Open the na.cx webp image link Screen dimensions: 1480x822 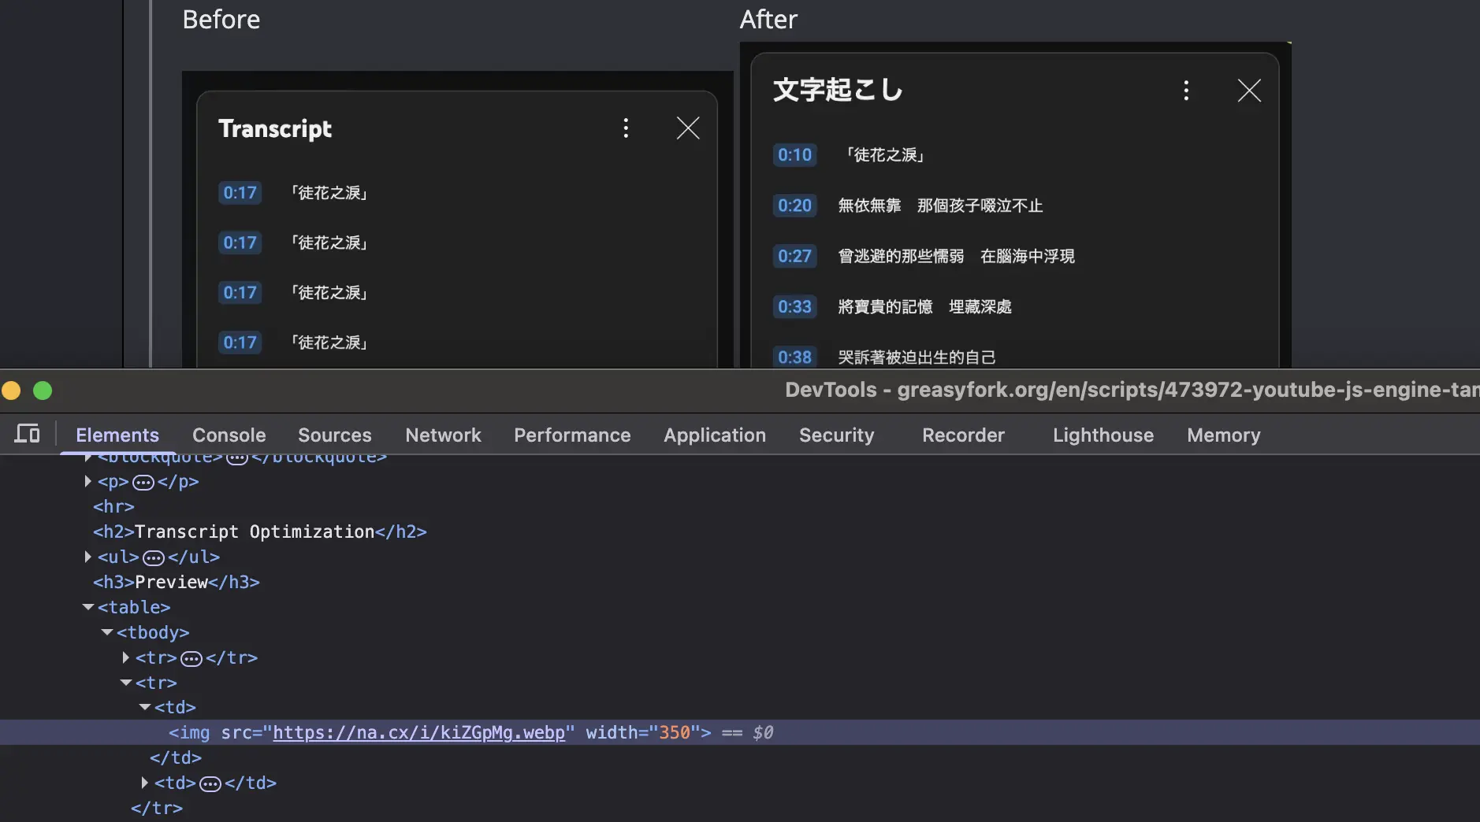coord(418,733)
